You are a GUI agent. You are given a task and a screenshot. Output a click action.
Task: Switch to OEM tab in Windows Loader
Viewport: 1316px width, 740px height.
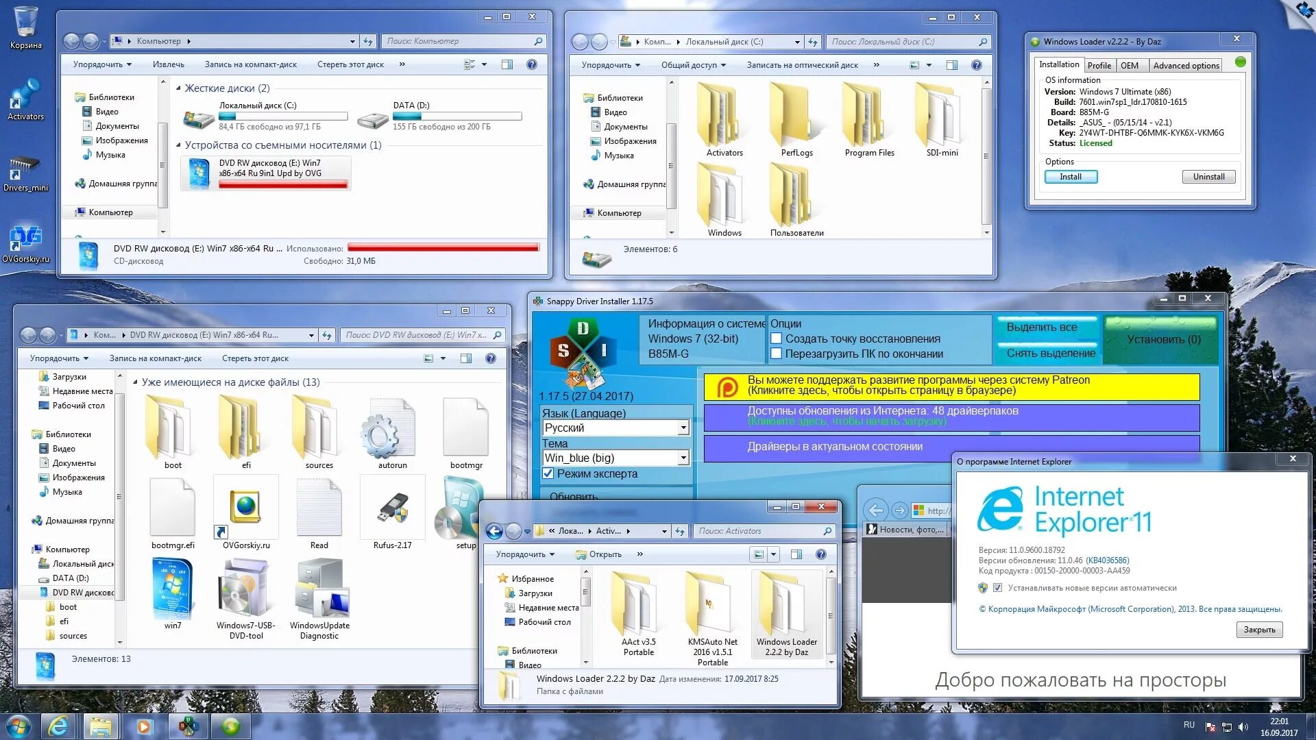pyautogui.click(x=1130, y=66)
